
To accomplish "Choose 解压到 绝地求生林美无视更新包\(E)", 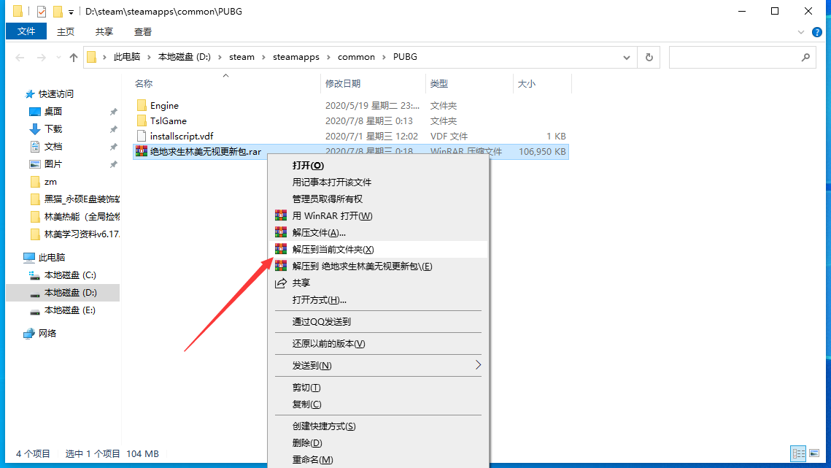I will pyautogui.click(x=379, y=266).
